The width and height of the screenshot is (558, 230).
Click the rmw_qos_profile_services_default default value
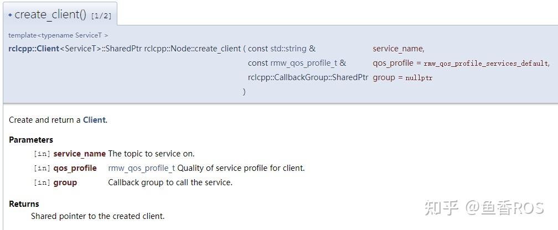(486, 64)
